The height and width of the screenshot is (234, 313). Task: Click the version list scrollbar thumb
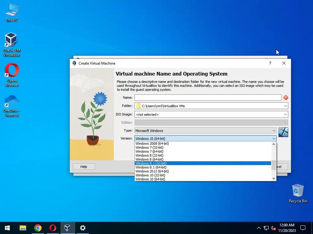(274, 165)
